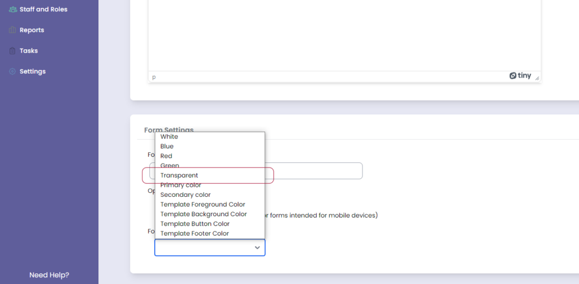
Task: Open Settings using the gear icon
Action: tap(12, 72)
